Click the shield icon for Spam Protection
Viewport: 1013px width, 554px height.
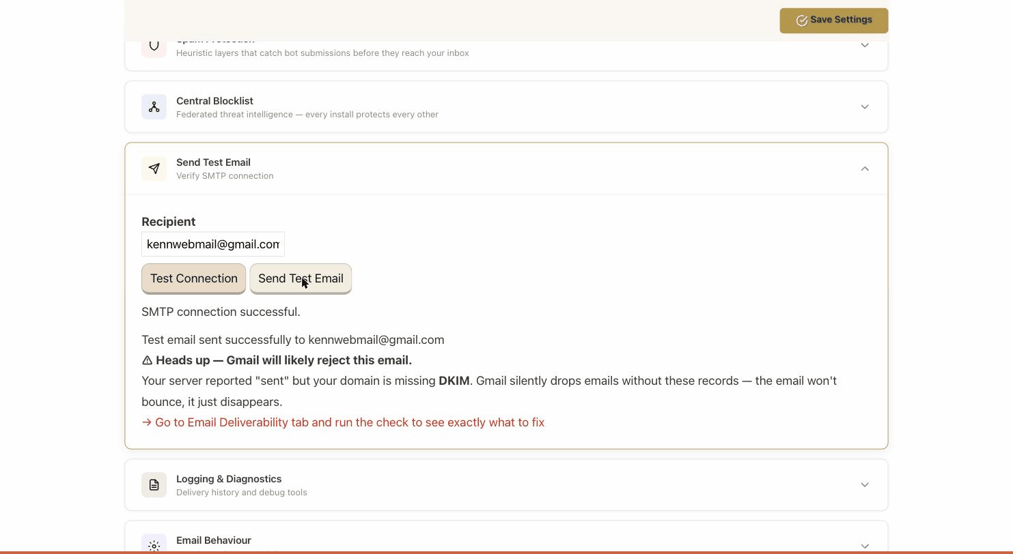pos(154,46)
